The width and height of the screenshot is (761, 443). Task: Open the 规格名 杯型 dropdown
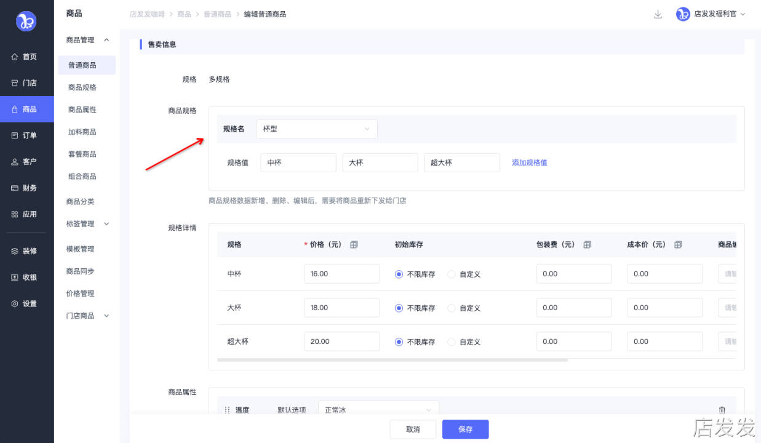pos(317,129)
